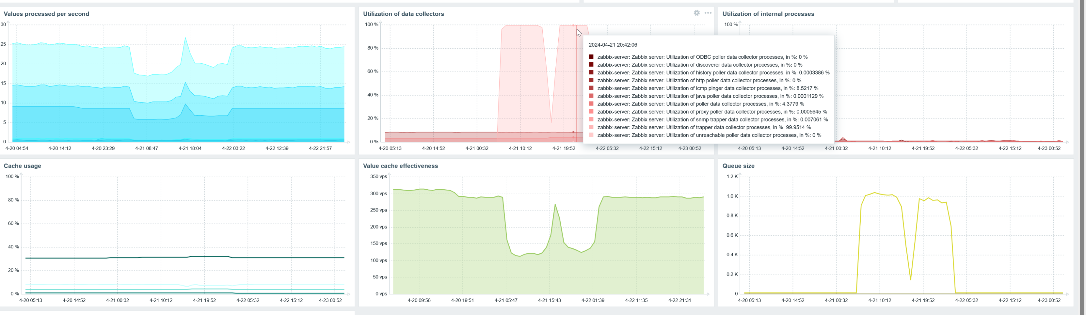The height and width of the screenshot is (315, 1086).
Task: Open three-dot menu on data collectors widget
Action: tap(708, 13)
